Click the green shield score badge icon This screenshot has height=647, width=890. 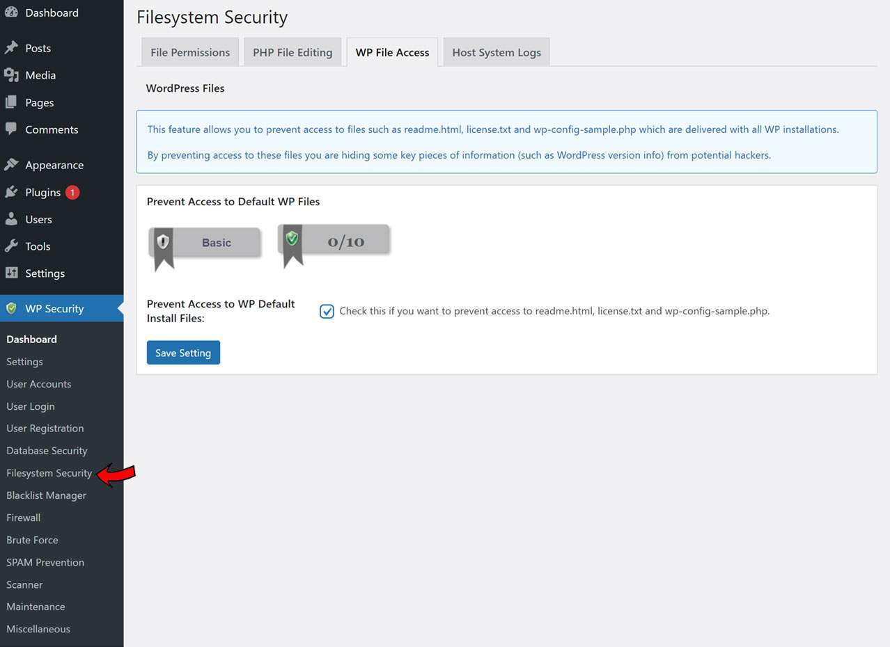pyautogui.click(x=292, y=239)
